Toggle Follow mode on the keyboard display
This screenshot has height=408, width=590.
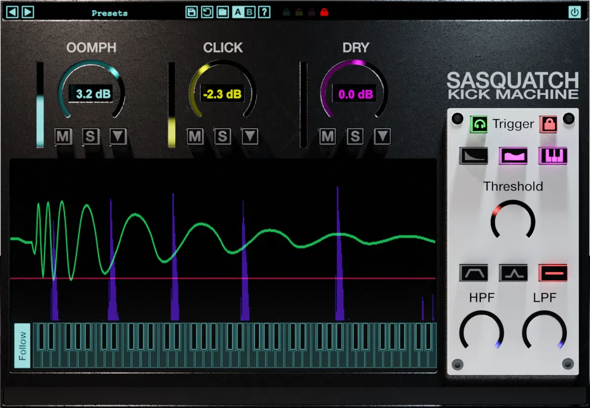(x=22, y=344)
